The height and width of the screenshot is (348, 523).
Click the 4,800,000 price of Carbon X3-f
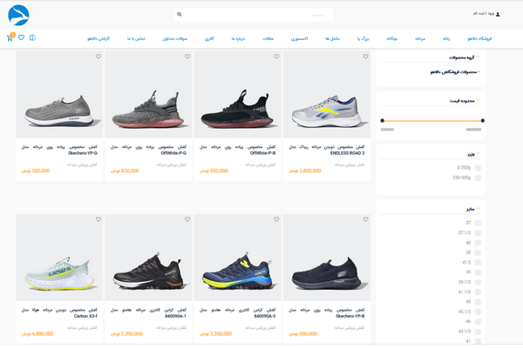37,334
